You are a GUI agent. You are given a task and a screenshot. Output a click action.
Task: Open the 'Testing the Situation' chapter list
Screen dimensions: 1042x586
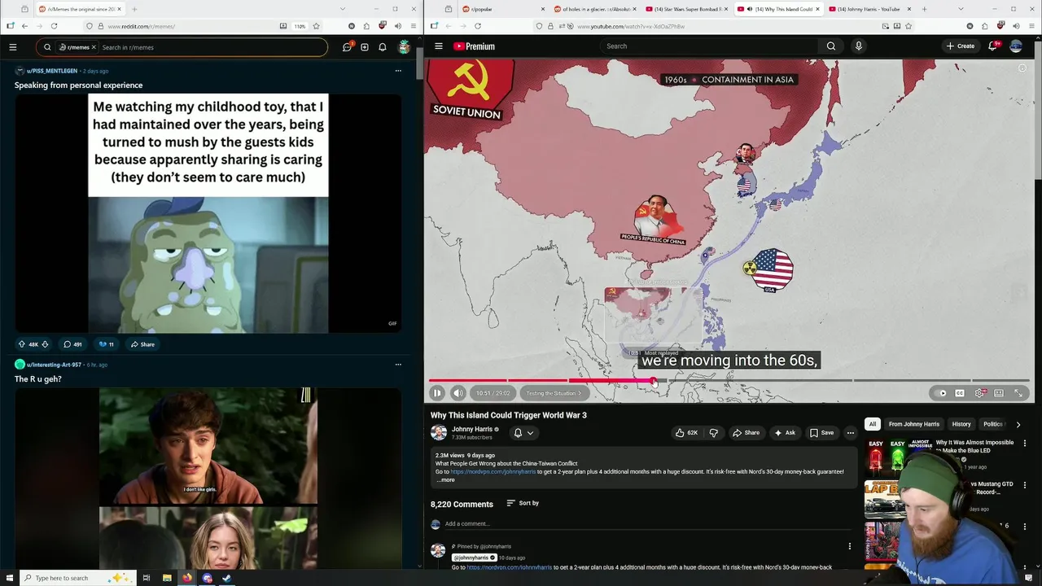554,393
